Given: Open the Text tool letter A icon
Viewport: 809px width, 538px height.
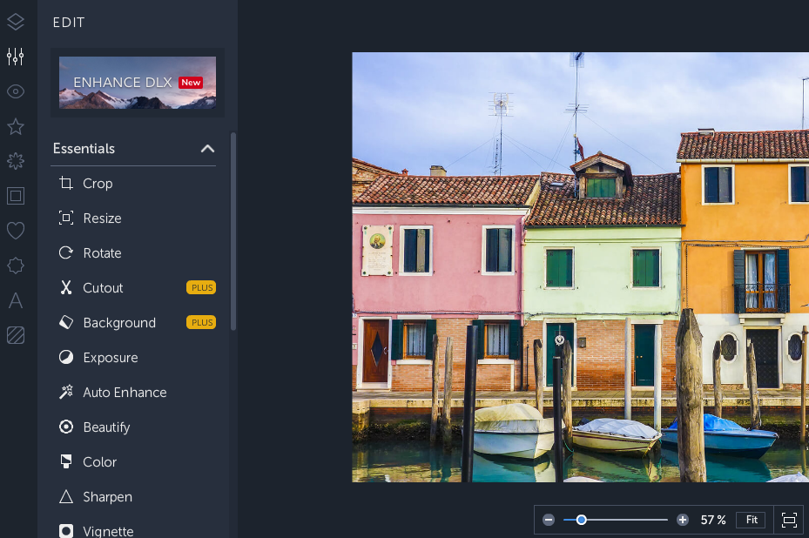Looking at the screenshot, I should pyautogui.click(x=16, y=300).
